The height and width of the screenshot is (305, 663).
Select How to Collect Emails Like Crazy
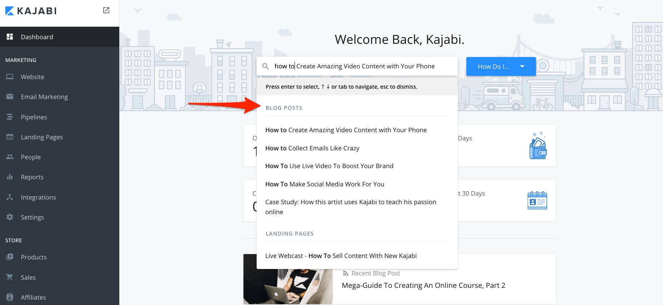point(312,148)
